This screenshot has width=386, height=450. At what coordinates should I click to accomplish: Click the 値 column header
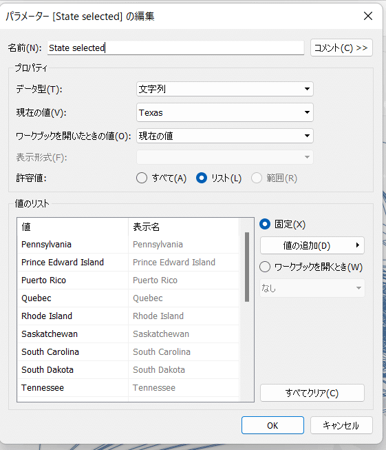tap(73, 227)
